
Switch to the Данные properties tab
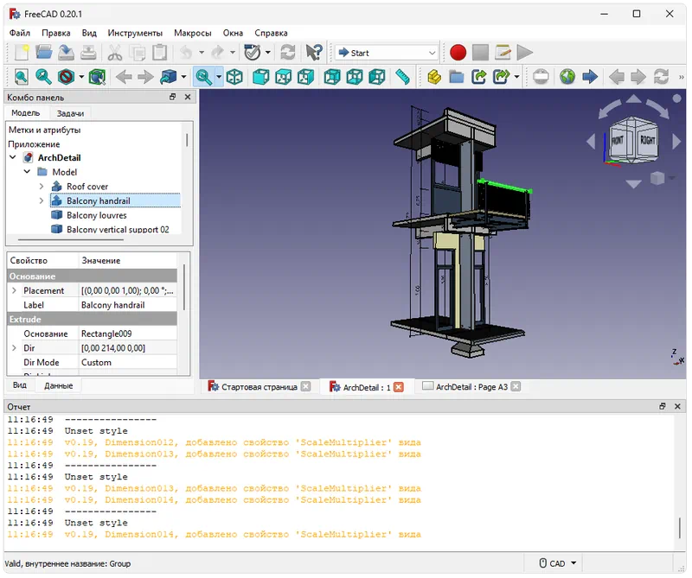(x=58, y=385)
